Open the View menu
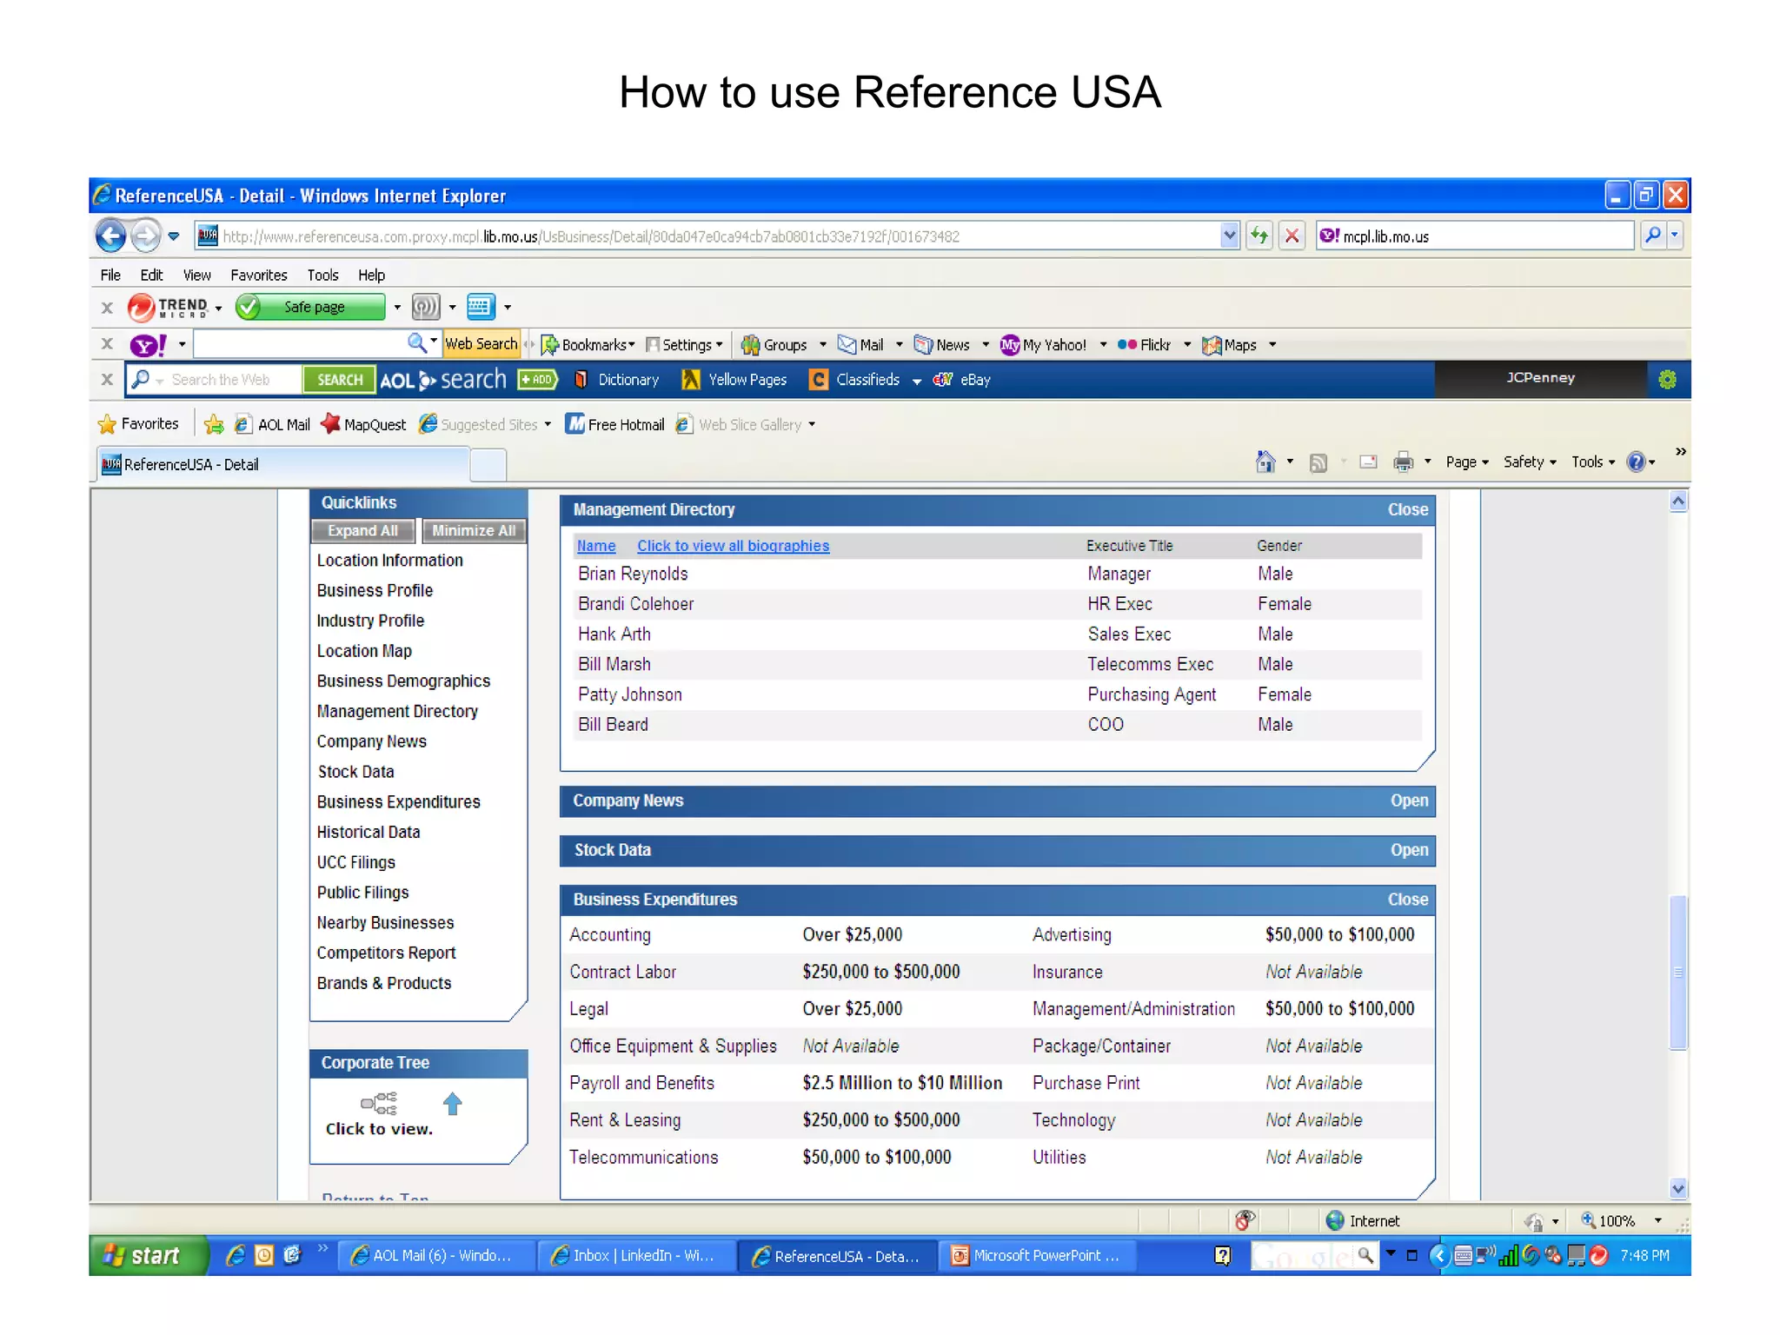 pyautogui.click(x=196, y=276)
